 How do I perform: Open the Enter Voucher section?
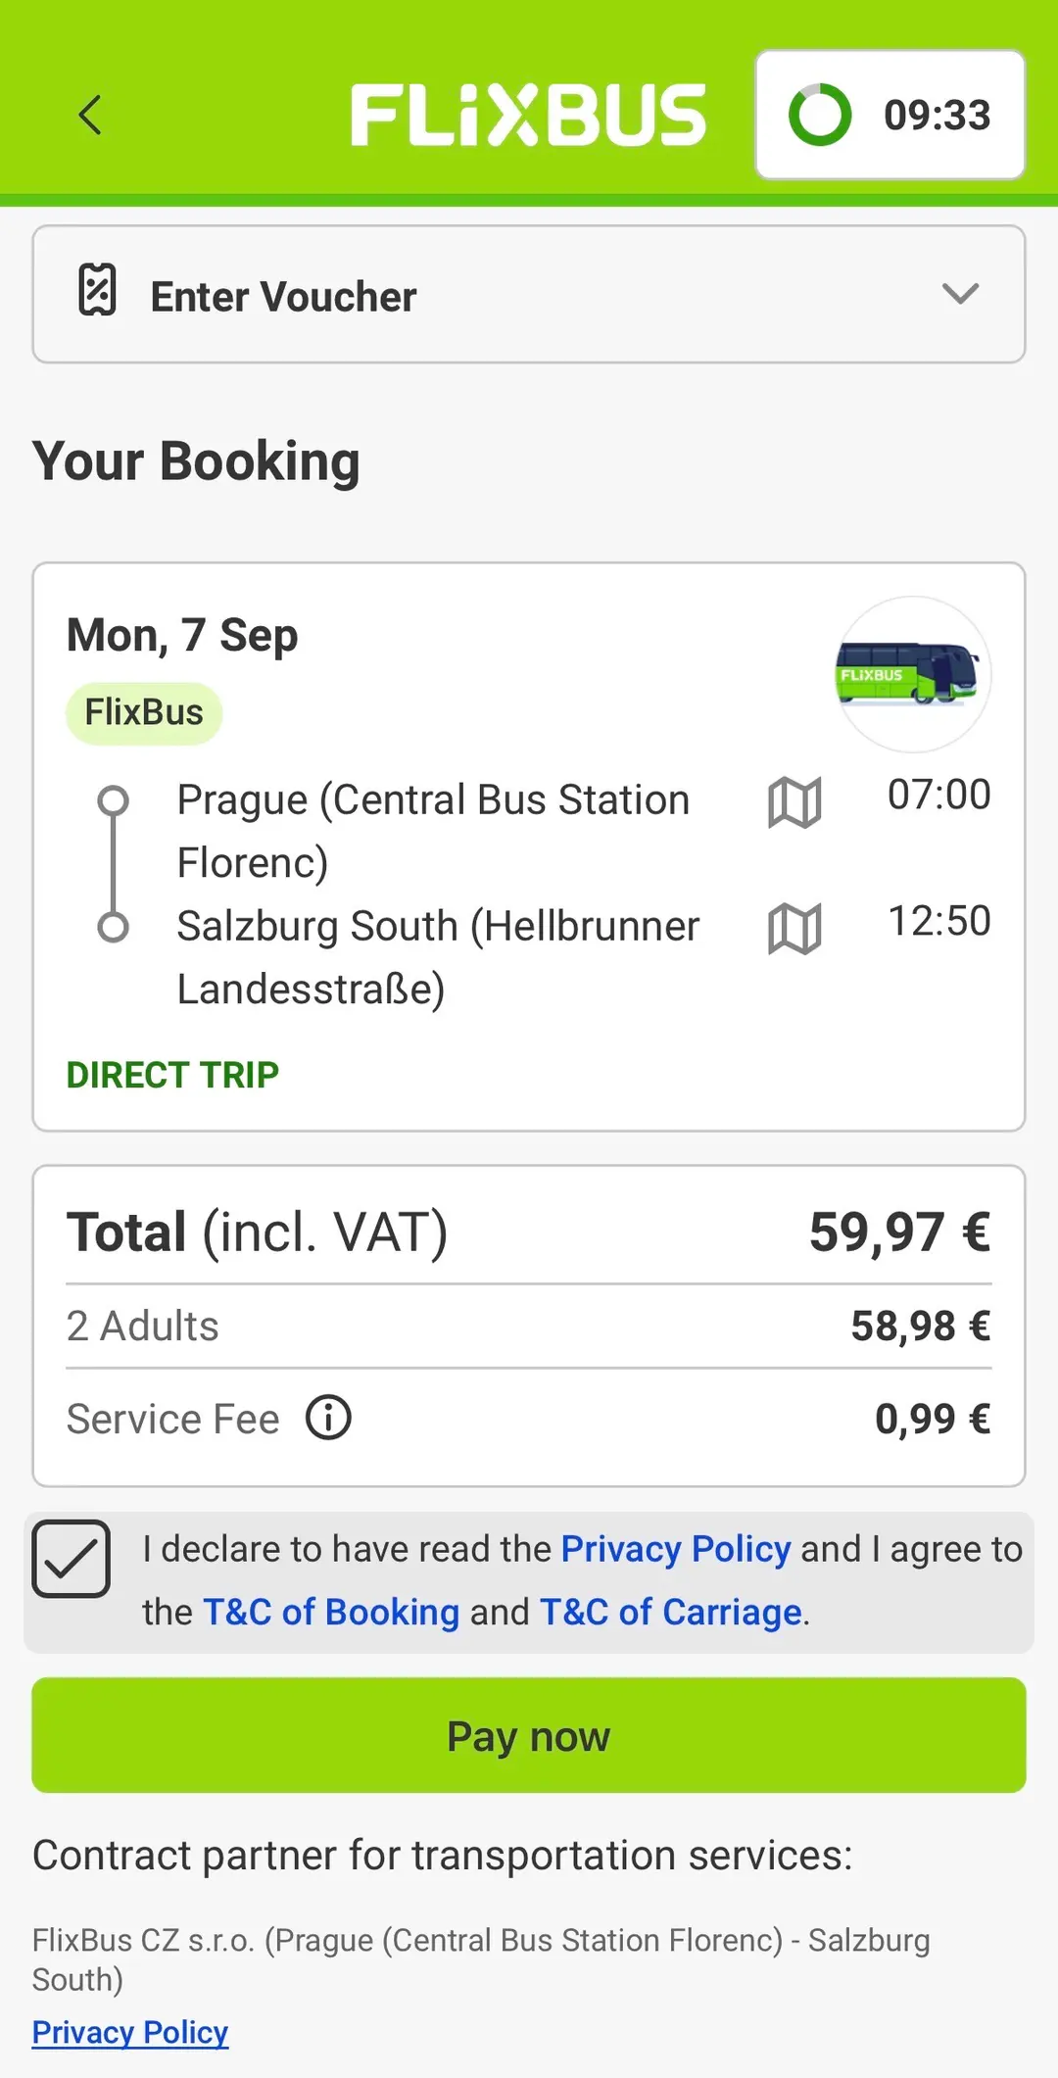[529, 294]
